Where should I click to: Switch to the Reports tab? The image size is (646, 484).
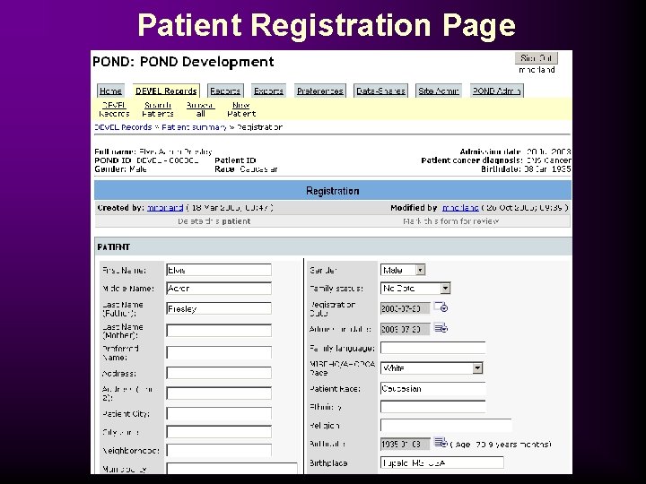pyautogui.click(x=225, y=91)
